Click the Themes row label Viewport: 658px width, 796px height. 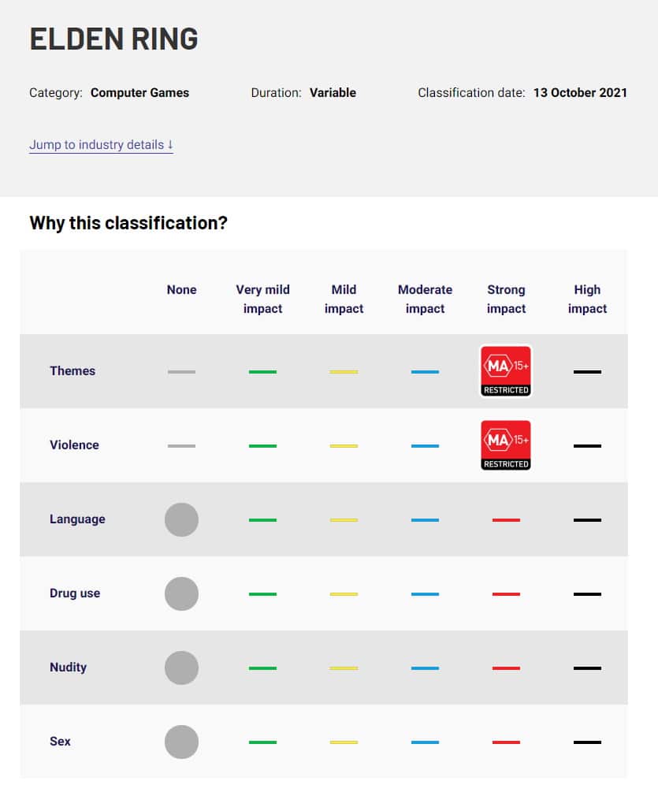72,371
